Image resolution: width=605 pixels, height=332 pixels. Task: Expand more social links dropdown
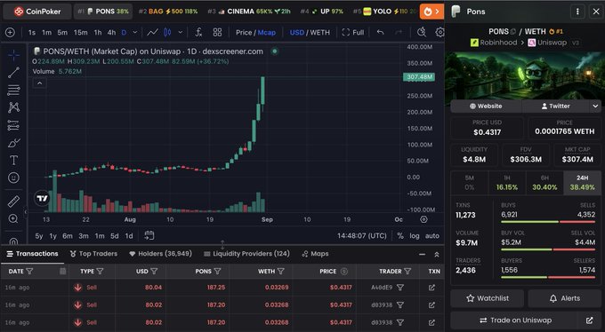click(595, 106)
